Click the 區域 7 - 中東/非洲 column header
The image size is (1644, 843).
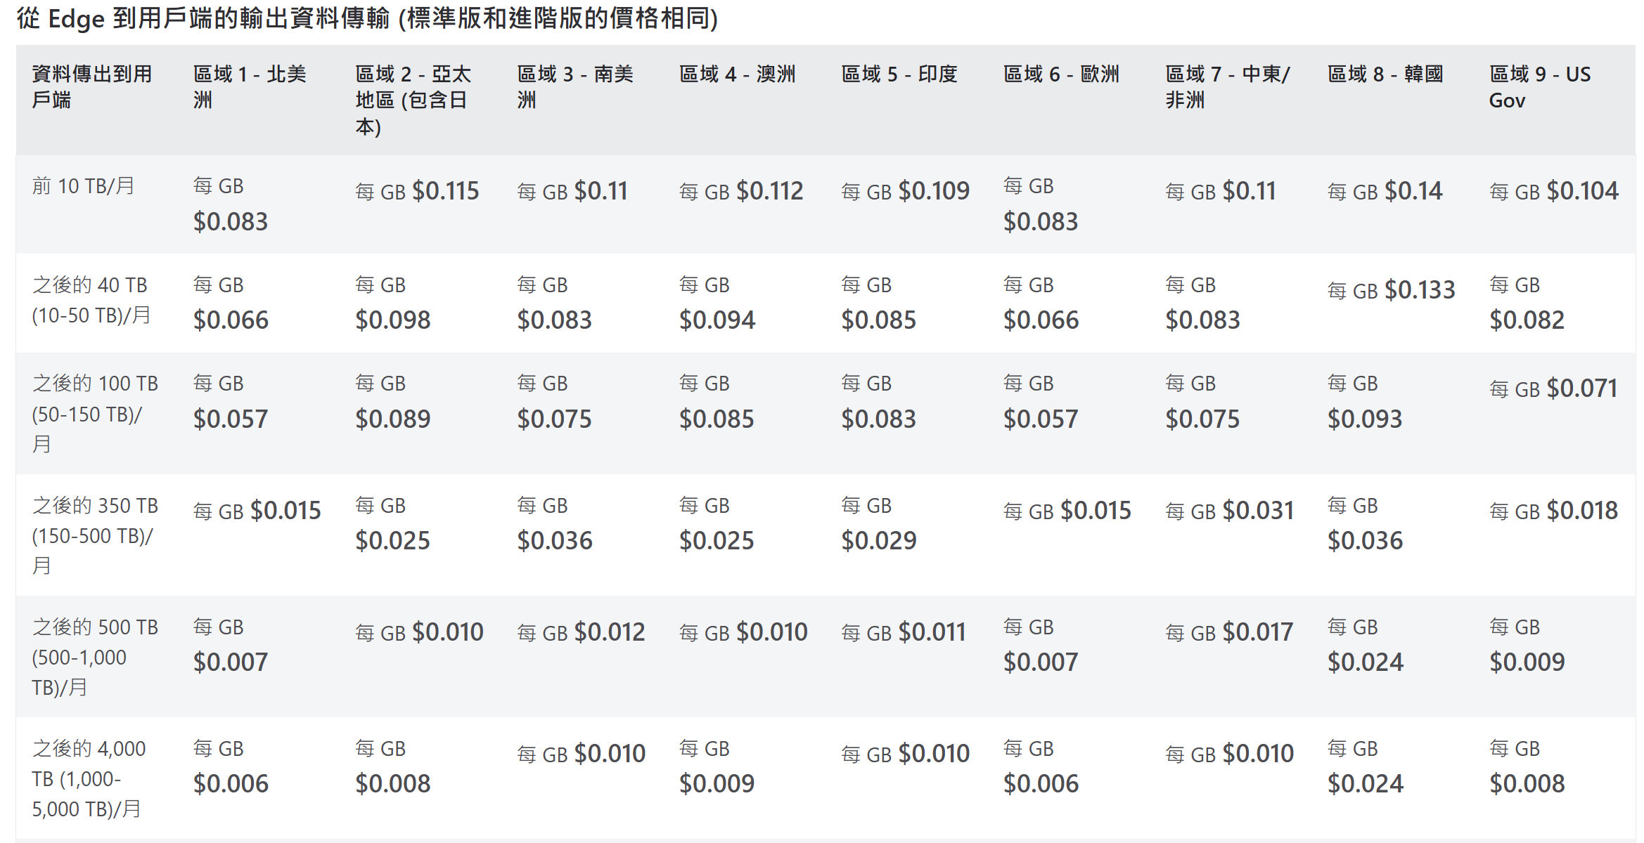click(1227, 87)
